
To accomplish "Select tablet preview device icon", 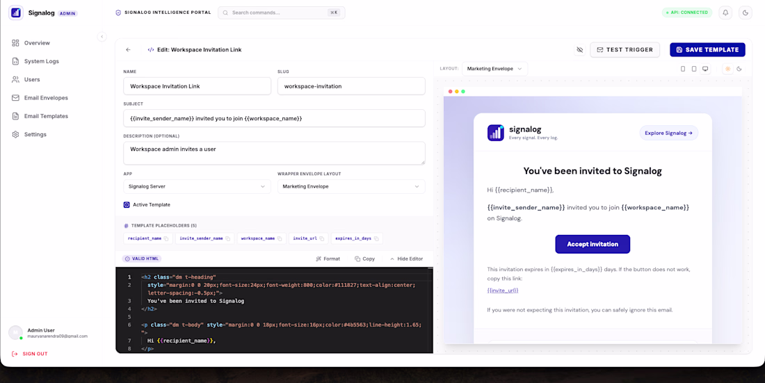I will [x=694, y=69].
